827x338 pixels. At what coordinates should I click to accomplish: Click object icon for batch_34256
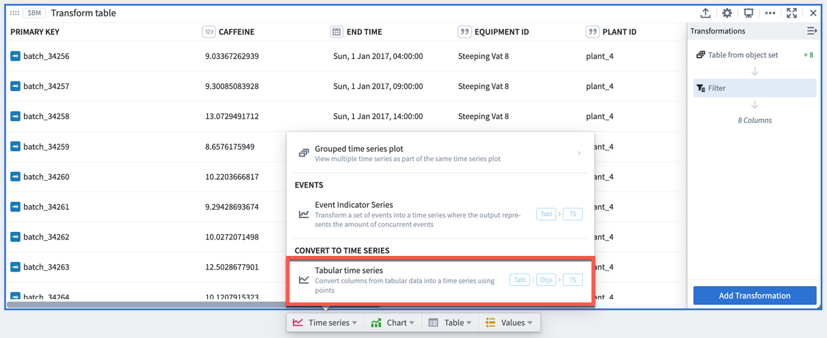[15, 56]
